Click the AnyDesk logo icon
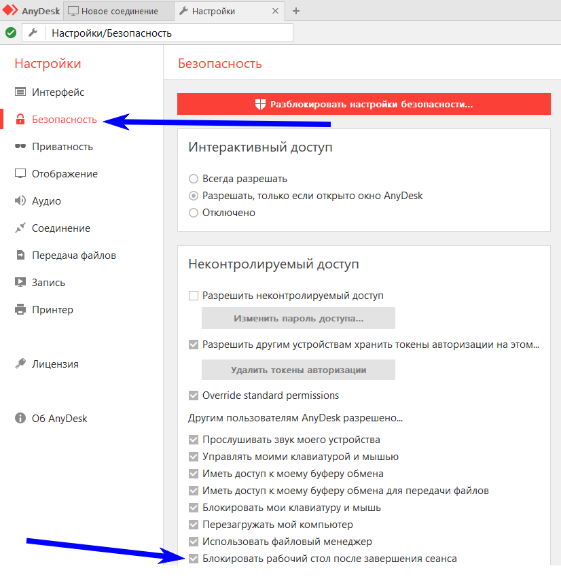This screenshot has width=561, height=579. [10, 10]
